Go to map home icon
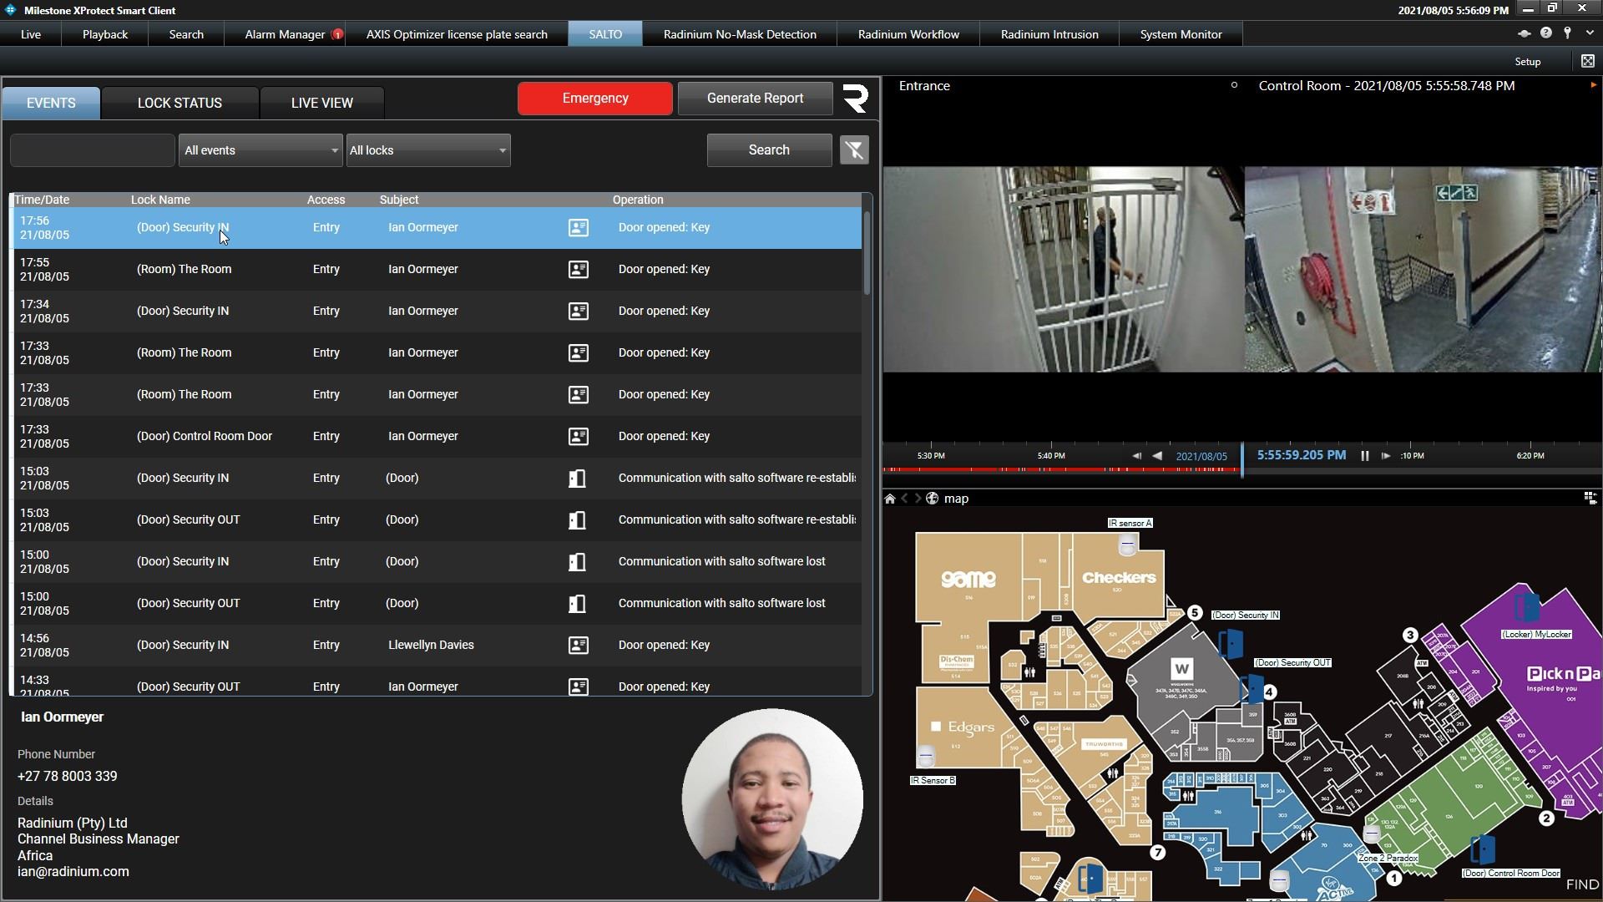Image resolution: width=1603 pixels, height=902 pixels. coord(890,499)
